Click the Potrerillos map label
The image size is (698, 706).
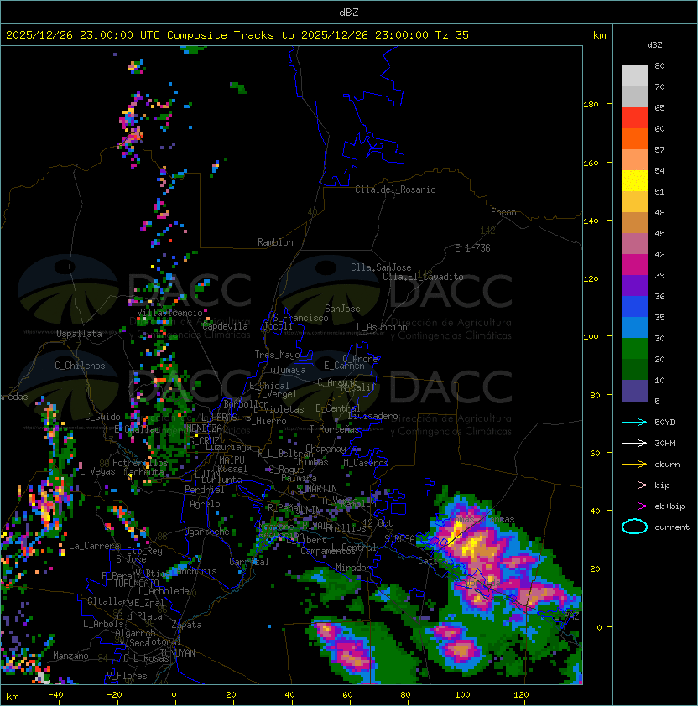click(140, 463)
